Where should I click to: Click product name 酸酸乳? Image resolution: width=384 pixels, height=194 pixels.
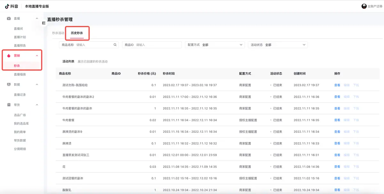(x=67, y=190)
